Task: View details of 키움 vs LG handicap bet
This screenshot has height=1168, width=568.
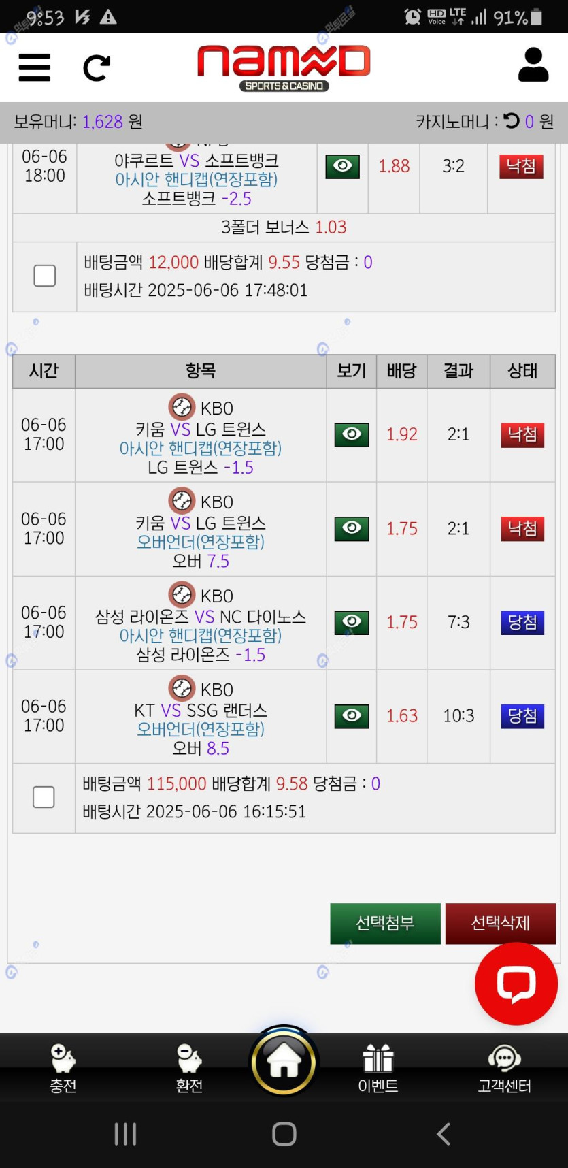Action: [352, 434]
